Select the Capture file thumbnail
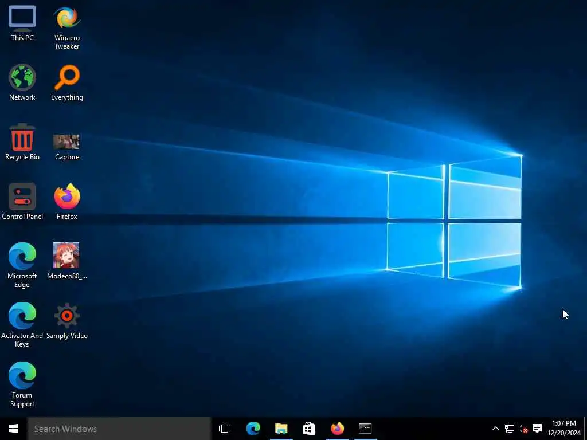This screenshot has height=440, width=587. (66, 147)
